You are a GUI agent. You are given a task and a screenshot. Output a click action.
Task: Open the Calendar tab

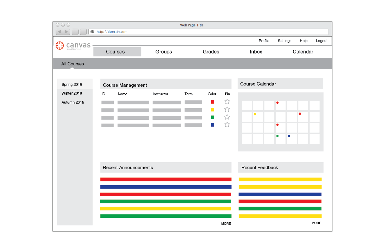click(x=303, y=52)
